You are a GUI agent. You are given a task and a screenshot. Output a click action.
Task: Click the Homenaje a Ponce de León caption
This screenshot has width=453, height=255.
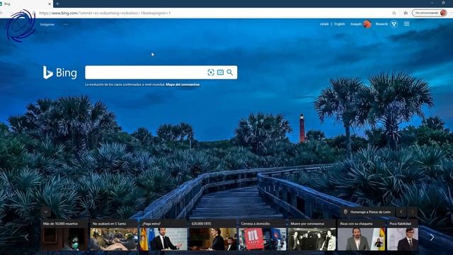370,212
